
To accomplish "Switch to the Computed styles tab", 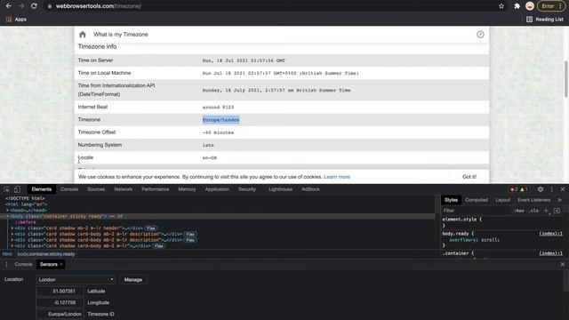I will tap(477, 200).
